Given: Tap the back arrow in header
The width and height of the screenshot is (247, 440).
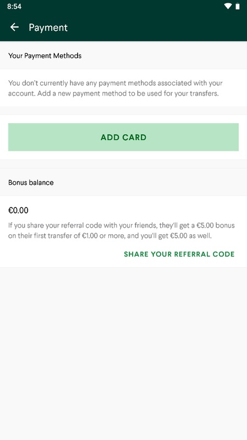Looking at the screenshot, I should click(14, 27).
